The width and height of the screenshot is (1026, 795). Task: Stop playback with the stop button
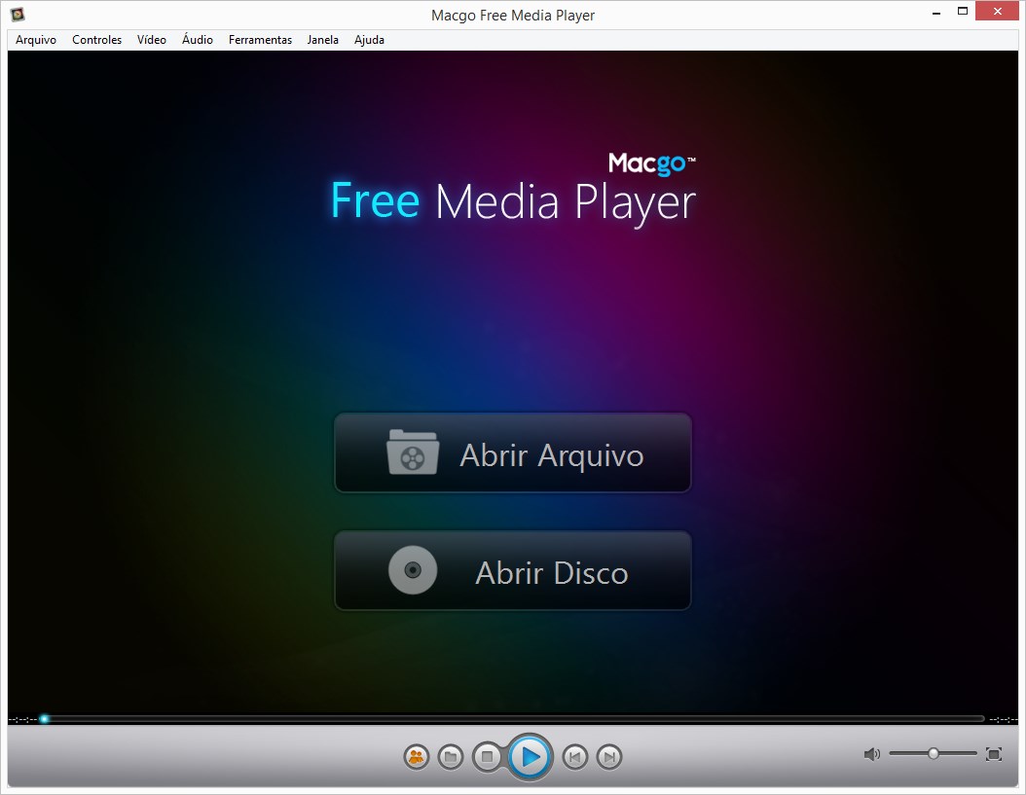point(487,757)
